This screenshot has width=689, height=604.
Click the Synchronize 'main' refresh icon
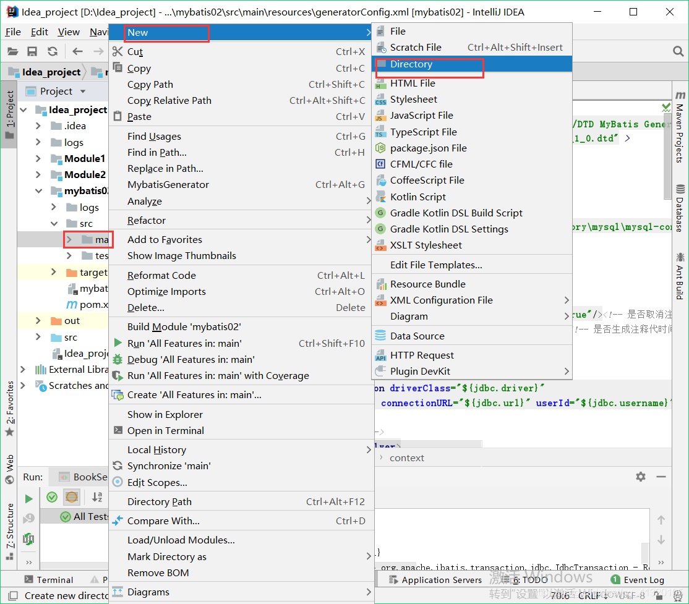click(x=118, y=466)
